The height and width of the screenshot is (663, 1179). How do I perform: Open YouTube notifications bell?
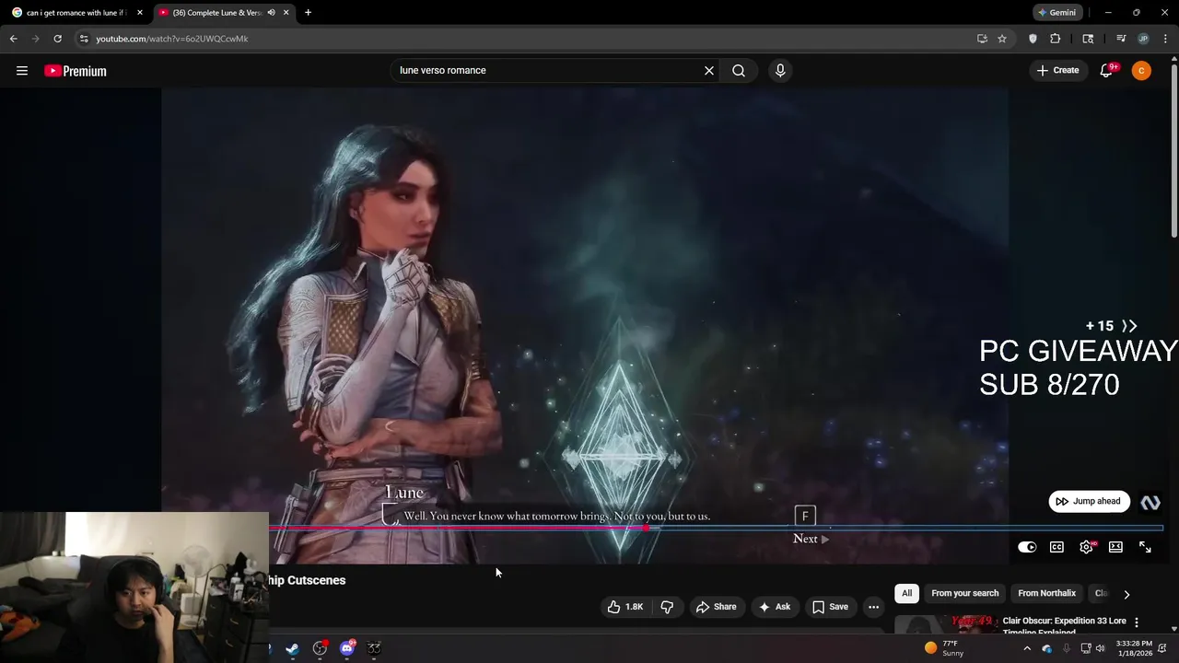1107,71
